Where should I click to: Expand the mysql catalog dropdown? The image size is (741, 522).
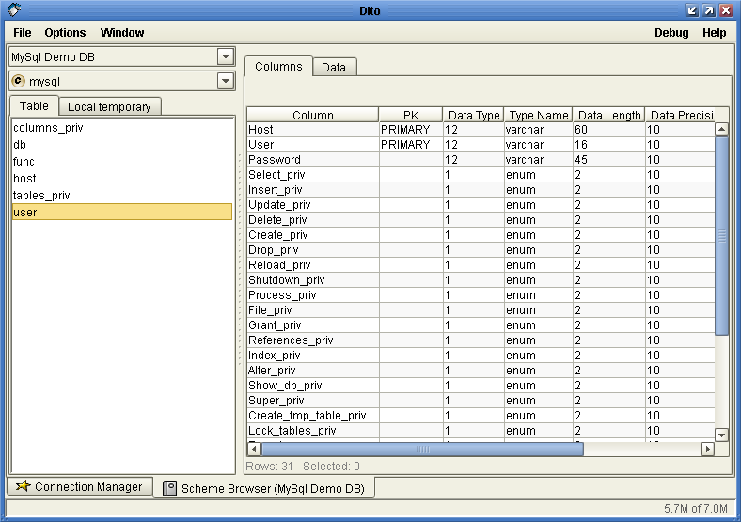click(225, 81)
